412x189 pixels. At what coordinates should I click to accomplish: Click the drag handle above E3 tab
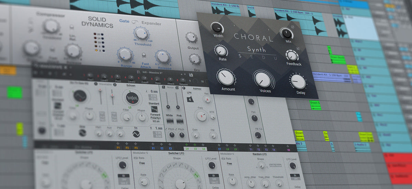click(171, 144)
